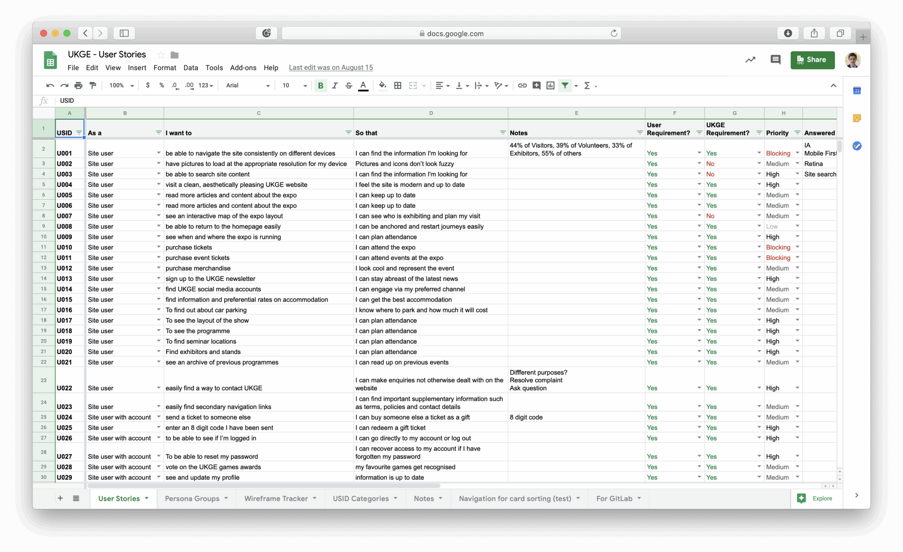Open the comment history icon
This screenshot has height=552, width=903.
coord(775,60)
